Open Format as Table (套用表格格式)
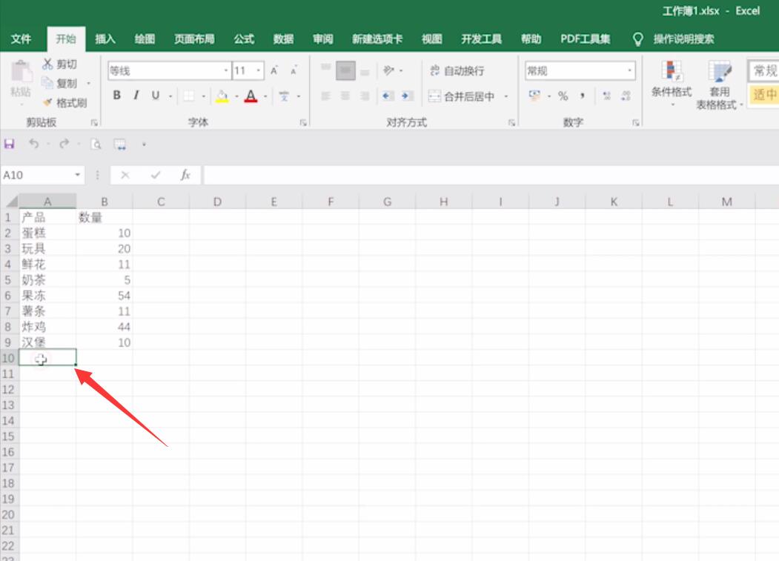The image size is (779, 561). click(719, 84)
